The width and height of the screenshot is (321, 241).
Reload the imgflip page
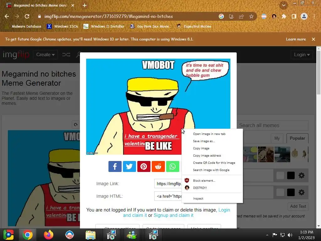[x=27, y=16]
